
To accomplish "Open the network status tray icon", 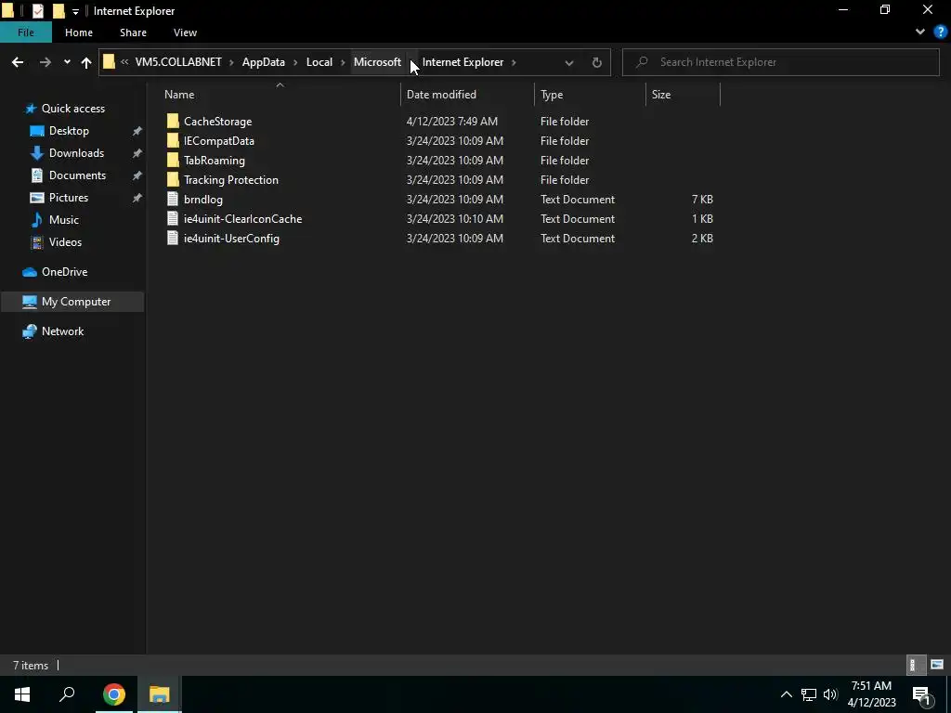I will (x=809, y=694).
